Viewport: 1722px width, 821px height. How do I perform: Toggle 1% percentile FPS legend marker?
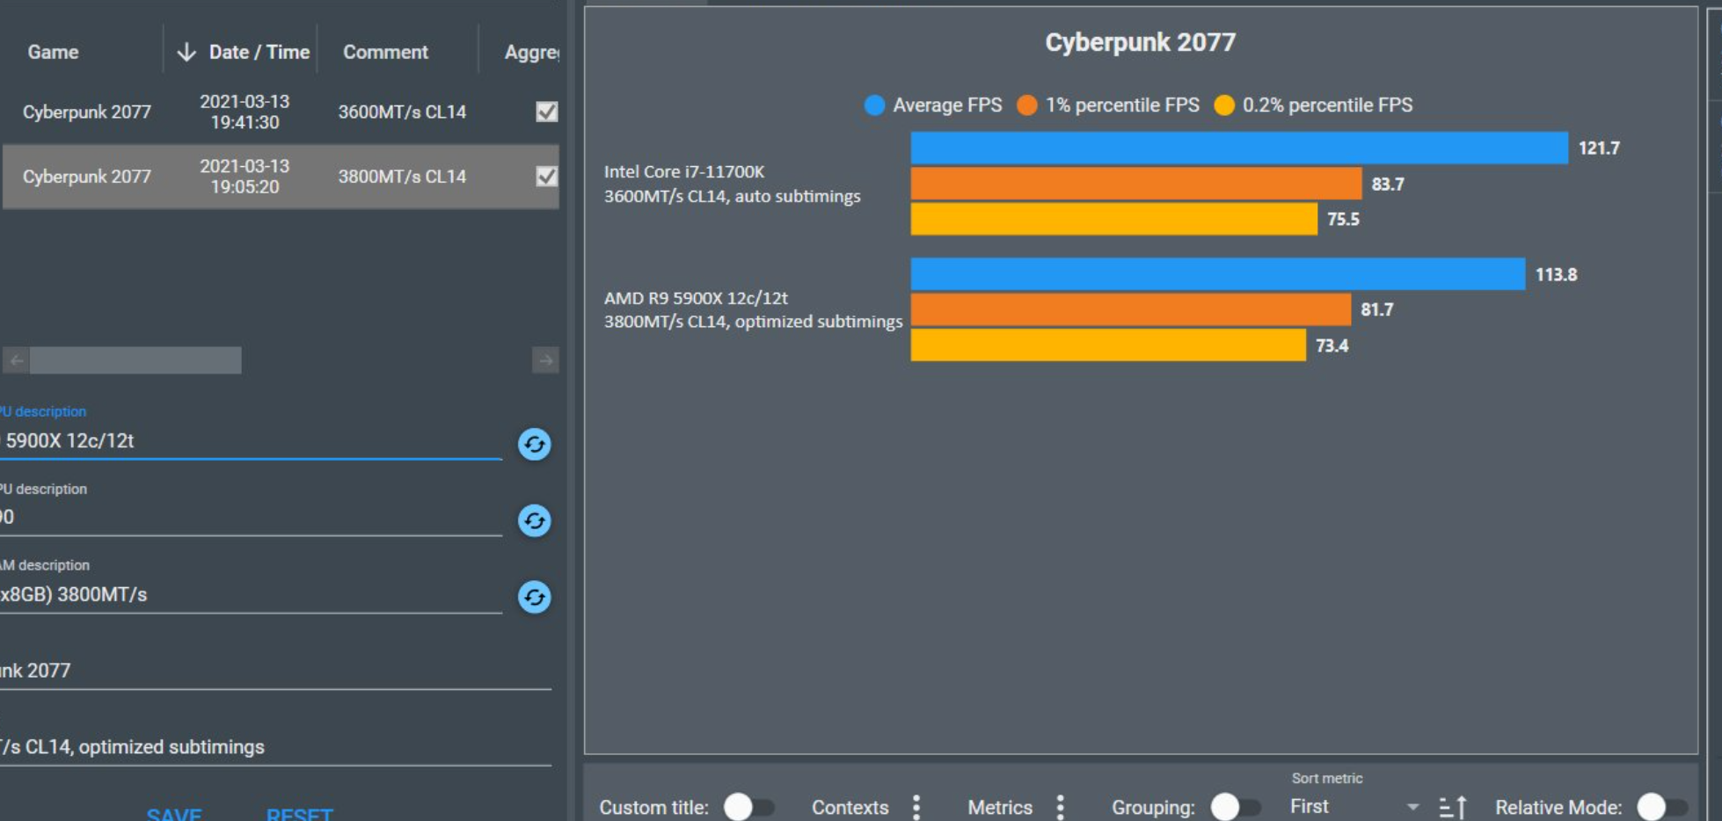click(x=1026, y=105)
